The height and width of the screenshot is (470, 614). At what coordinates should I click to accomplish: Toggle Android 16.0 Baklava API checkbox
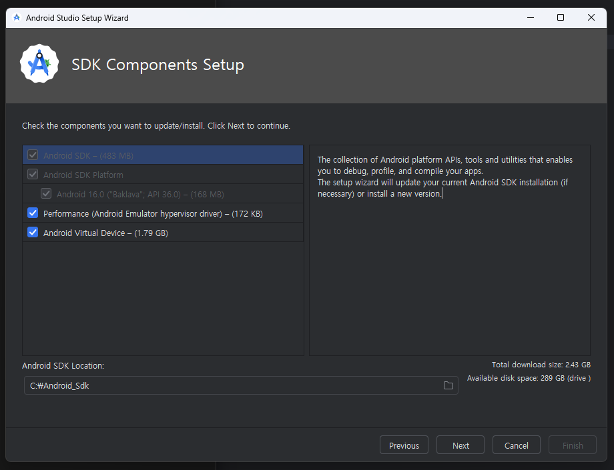click(46, 193)
